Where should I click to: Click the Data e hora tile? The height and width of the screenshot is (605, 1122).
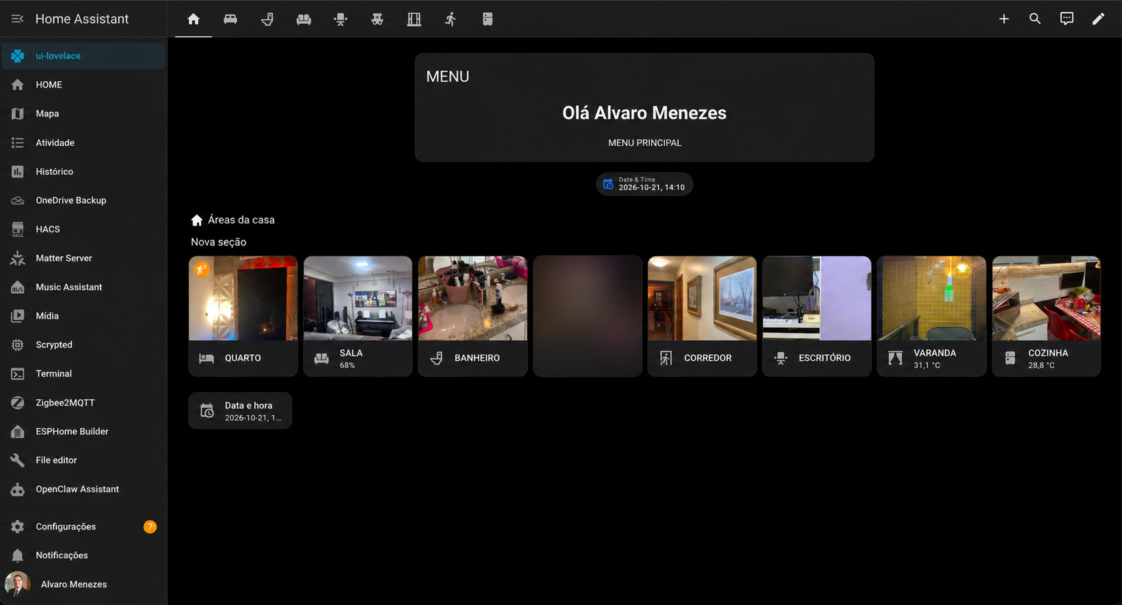tap(240, 411)
